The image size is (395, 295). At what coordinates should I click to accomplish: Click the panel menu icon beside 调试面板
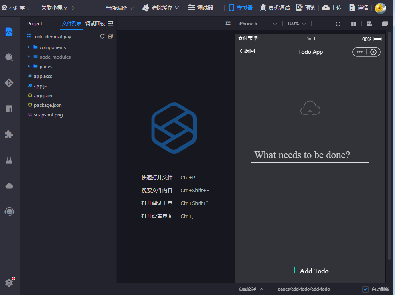(x=111, y=23)
